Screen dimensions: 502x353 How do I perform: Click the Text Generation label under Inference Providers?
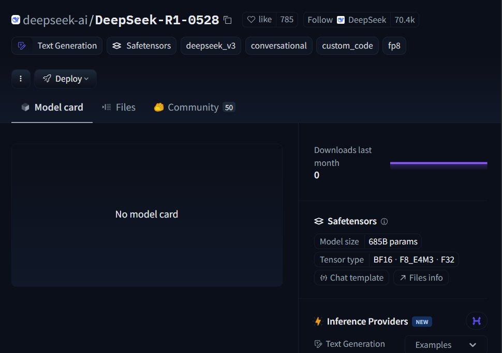(355, 344)
